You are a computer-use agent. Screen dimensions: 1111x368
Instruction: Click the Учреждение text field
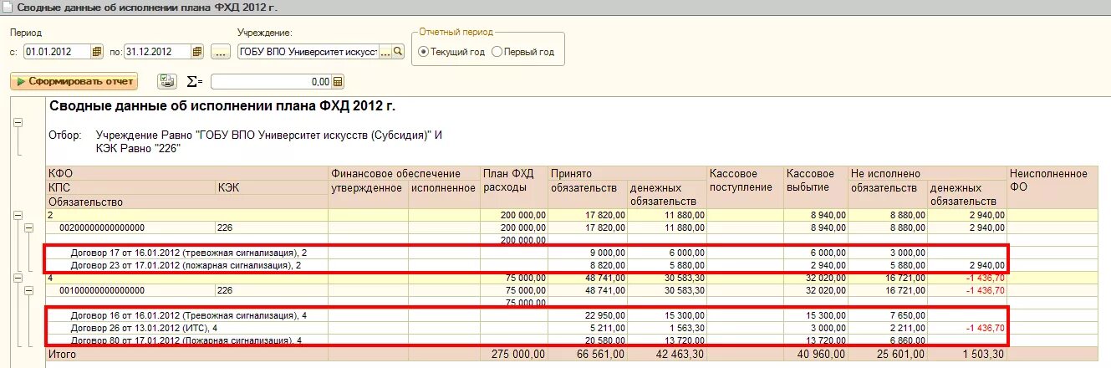pyautogui.click(x=308, y=52)
